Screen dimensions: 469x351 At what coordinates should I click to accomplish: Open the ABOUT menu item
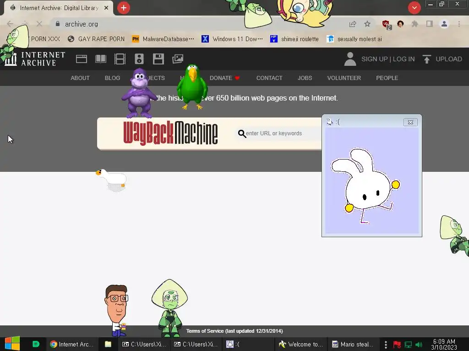coord(80,78)
